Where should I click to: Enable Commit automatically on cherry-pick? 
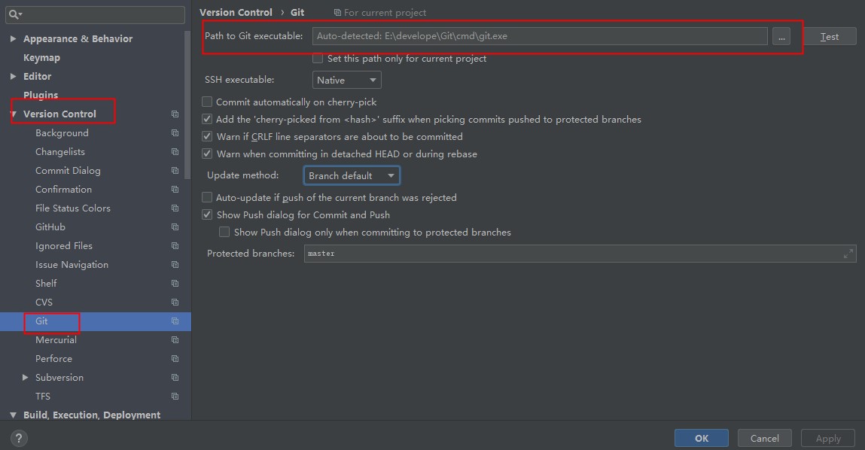208,102
